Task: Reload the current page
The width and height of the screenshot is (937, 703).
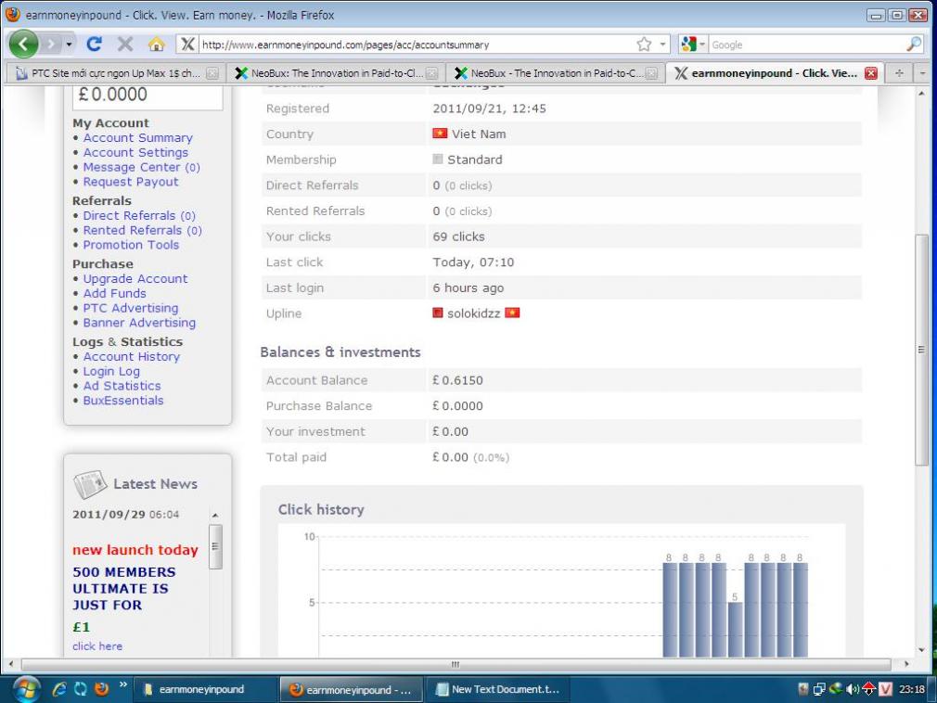Action: click(x=95, y=45)
